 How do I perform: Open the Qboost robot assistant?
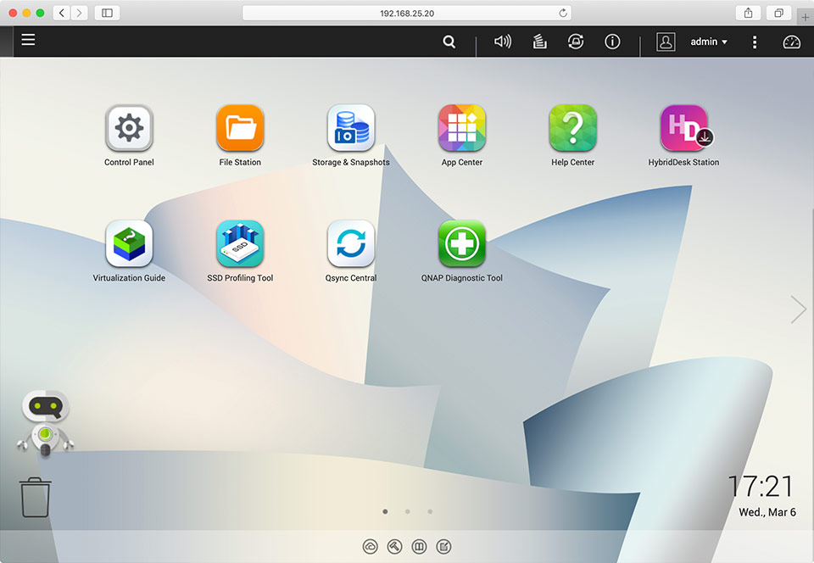pyautogui.click(x=45, y=423)
